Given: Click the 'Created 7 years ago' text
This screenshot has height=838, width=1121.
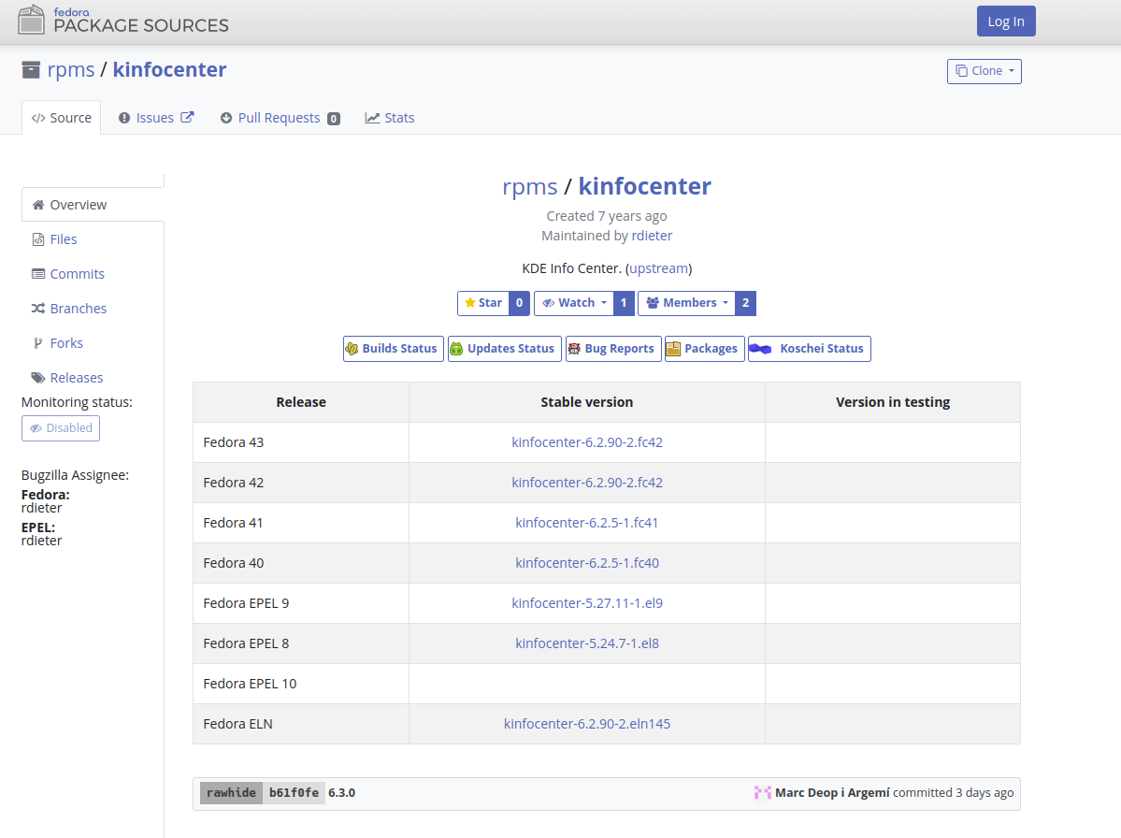Looking at the screenshot, I should point(607,216).
